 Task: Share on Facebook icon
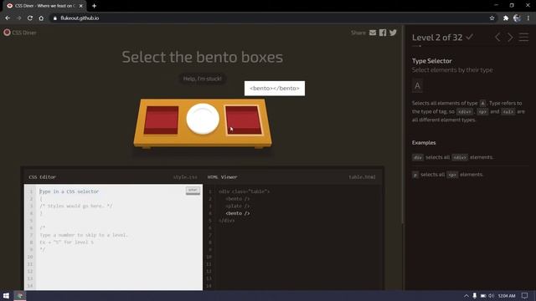[383, 33]
